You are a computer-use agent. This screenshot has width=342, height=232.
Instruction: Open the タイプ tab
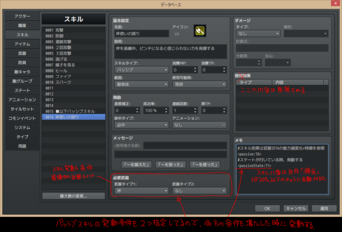pos(22,137)
